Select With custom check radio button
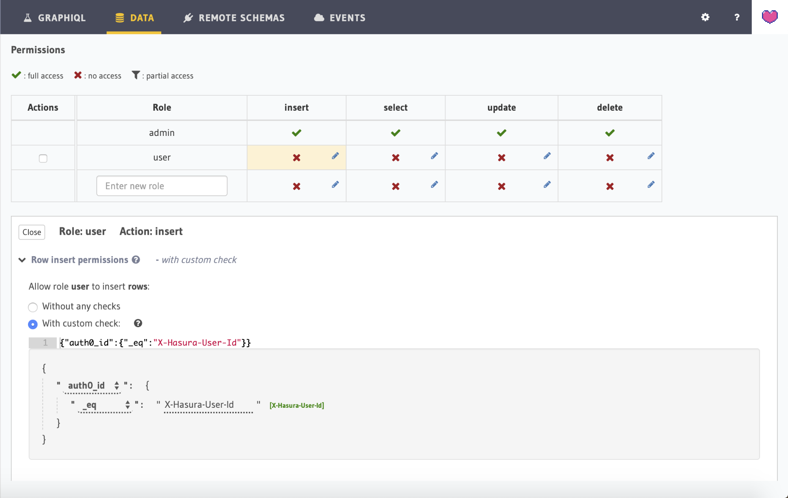This screenshot has height=498, width=788. pyautogui.click(x=33, y=323)
